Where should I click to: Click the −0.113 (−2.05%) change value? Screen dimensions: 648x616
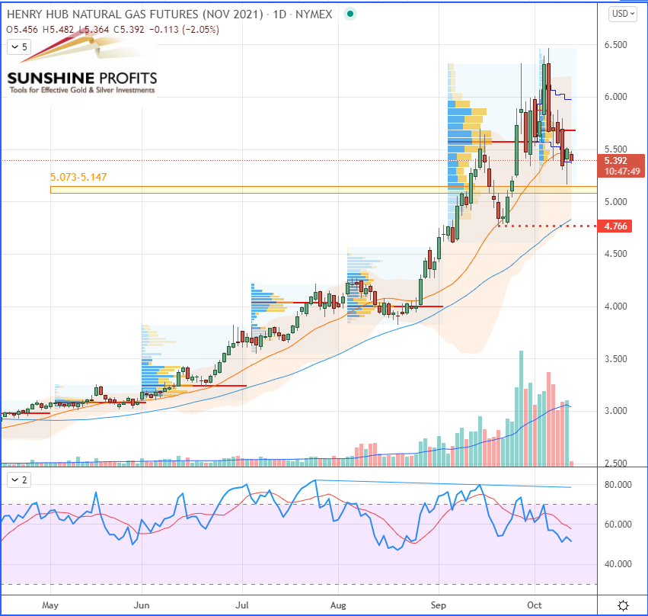[184, 30]
